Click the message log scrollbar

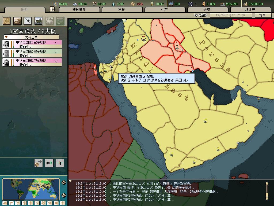coord(267,191)
